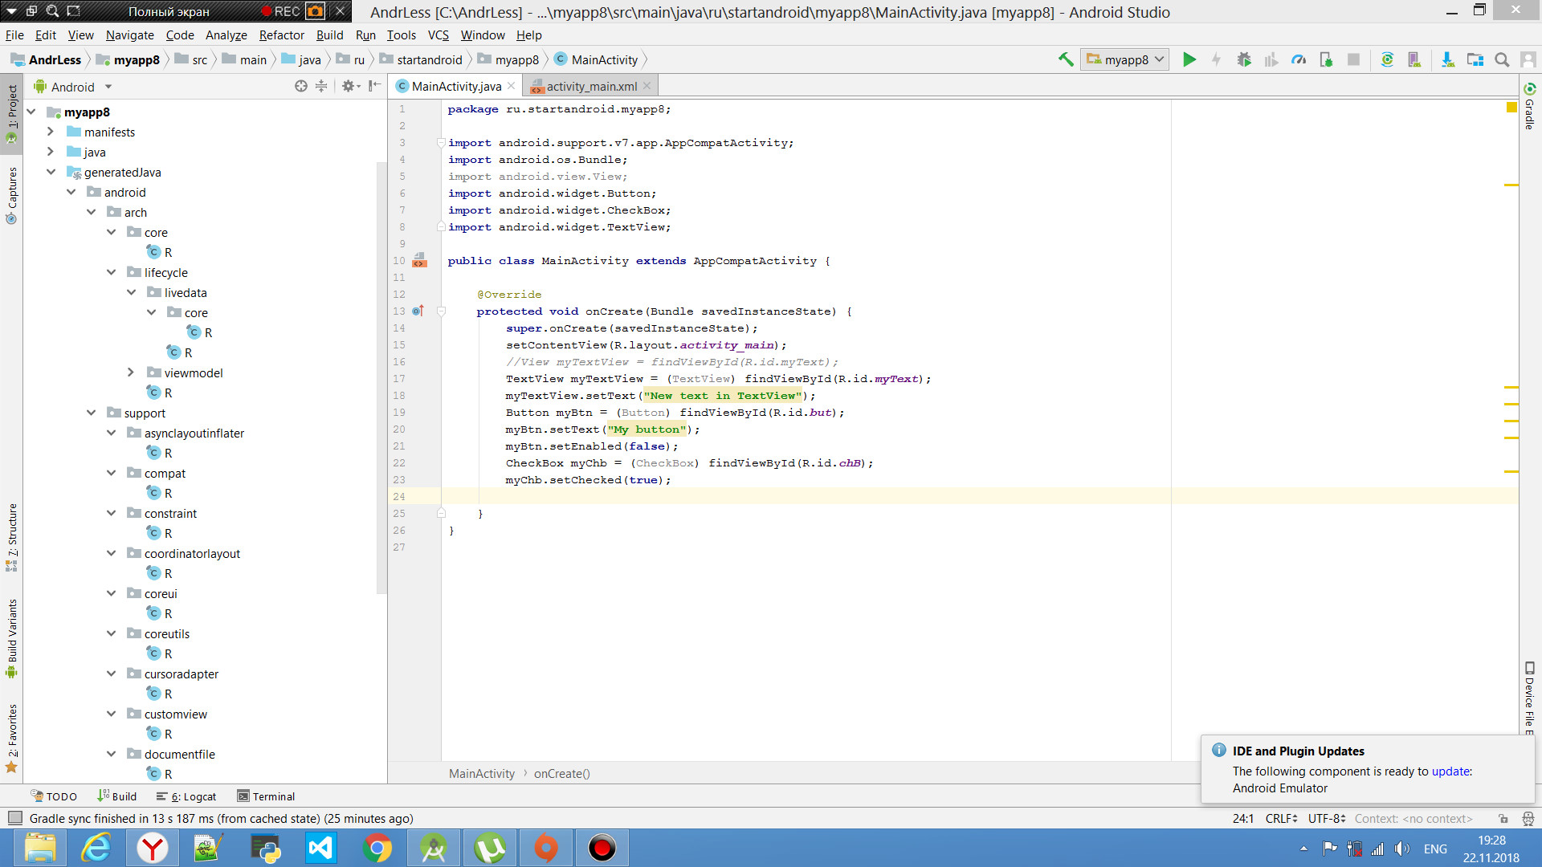This screenshot has height=867, width=1542.
Task: Open the Build menu
Action: tap(329, 35)
